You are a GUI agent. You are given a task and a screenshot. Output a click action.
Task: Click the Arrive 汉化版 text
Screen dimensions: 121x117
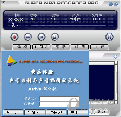(x=42, y=89)
